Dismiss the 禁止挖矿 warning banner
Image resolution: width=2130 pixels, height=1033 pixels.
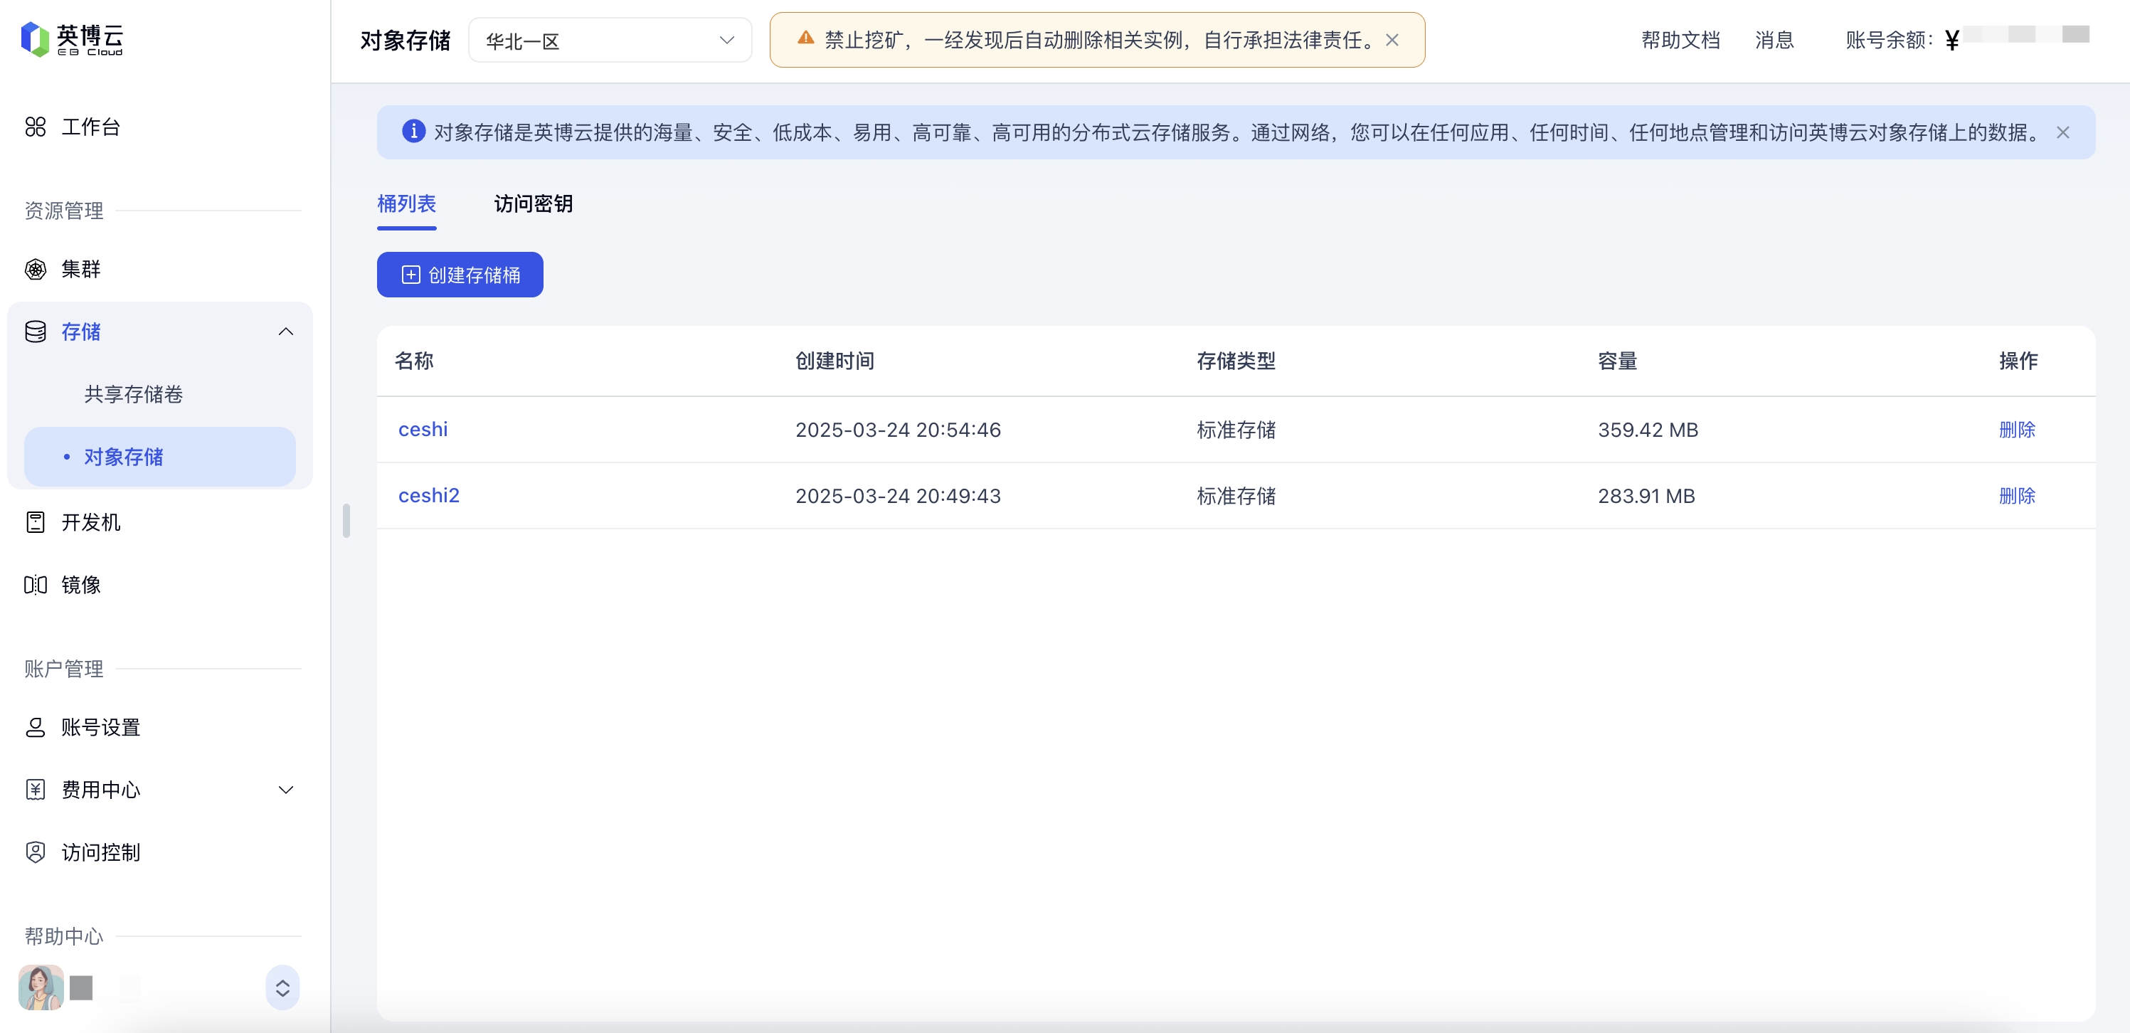pos(1392,40)
